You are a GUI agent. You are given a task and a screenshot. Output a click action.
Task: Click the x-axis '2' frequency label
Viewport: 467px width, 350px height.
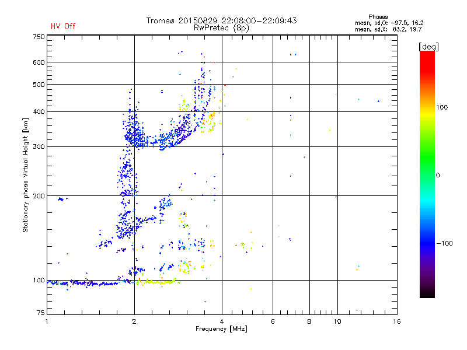[x=134, y=321]
